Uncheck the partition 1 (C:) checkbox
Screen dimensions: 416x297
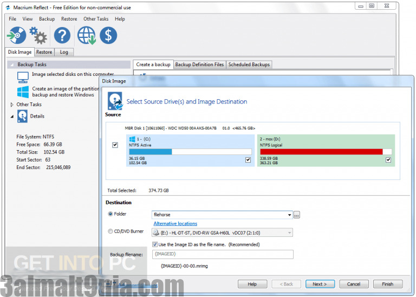248,160
